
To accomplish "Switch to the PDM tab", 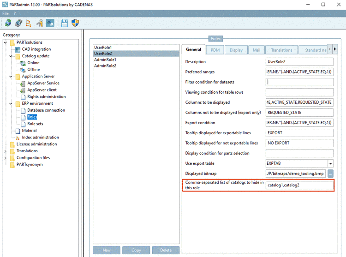I will click(215, 50).
